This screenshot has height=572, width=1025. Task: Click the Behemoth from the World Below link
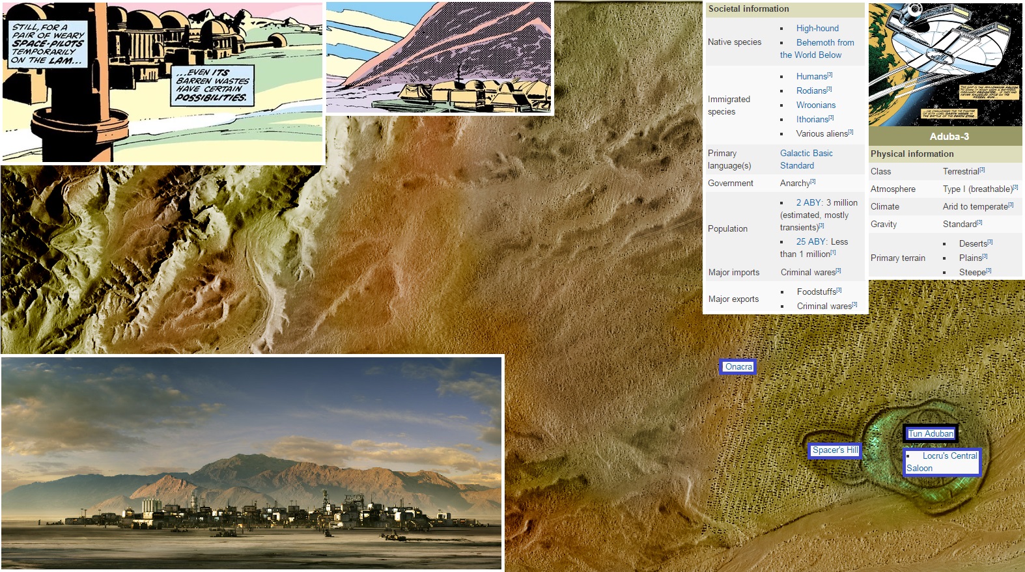pyautogui.click(x=824, y=43)
